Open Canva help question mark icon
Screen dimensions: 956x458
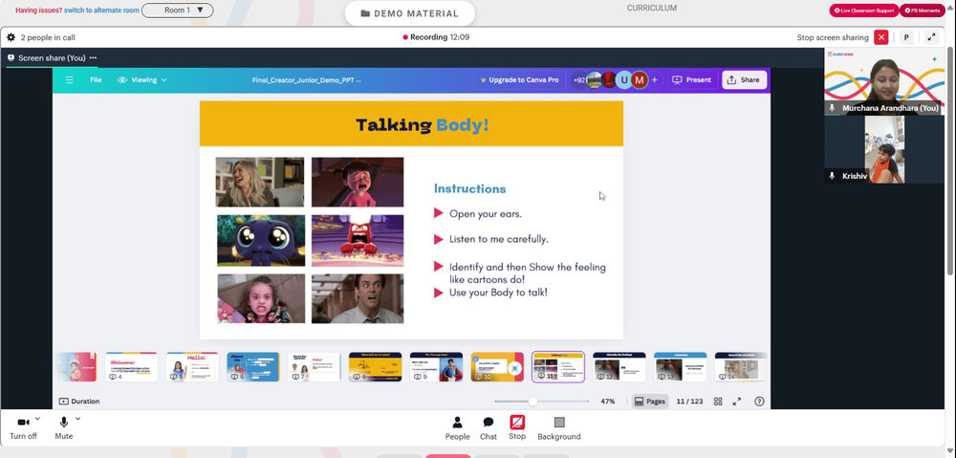tap(759, 402)
